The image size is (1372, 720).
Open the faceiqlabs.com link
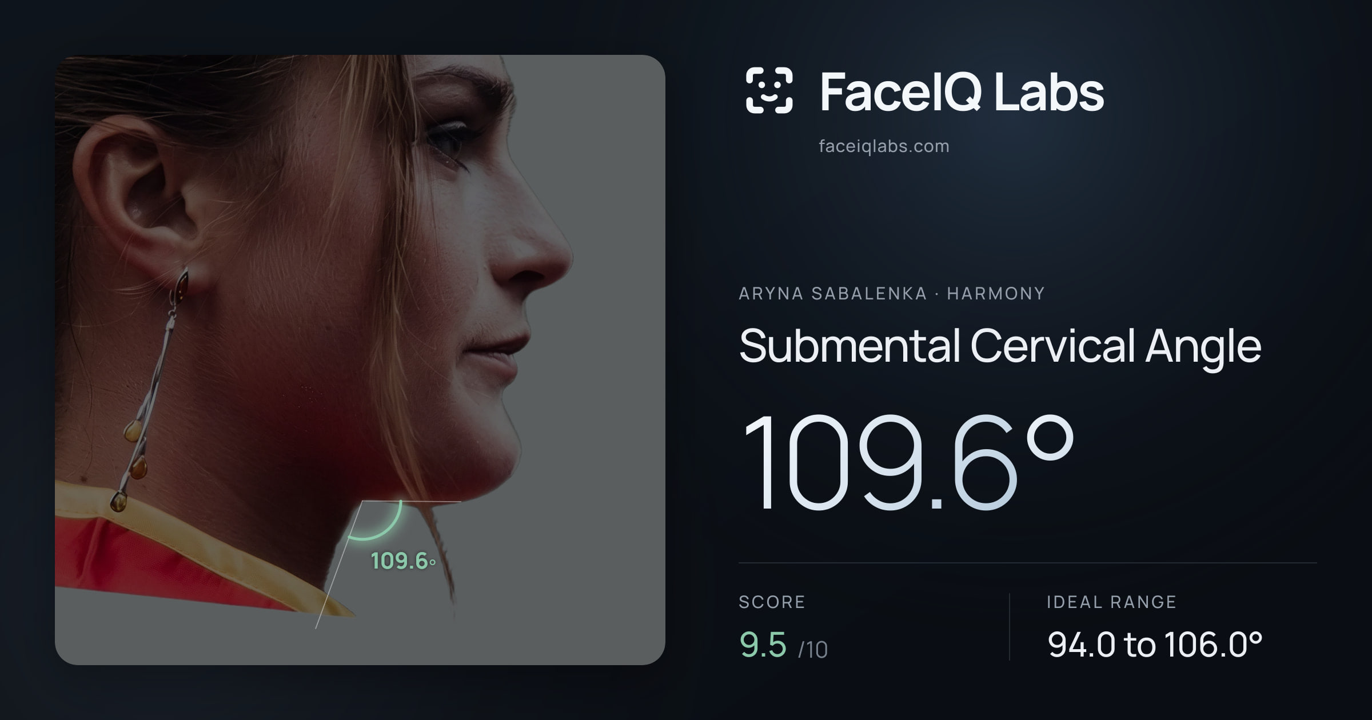[x=884, y=146]
